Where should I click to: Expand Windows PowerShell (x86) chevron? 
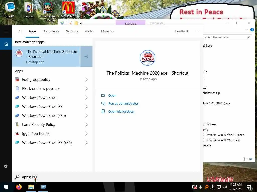(x=86, y=115)
